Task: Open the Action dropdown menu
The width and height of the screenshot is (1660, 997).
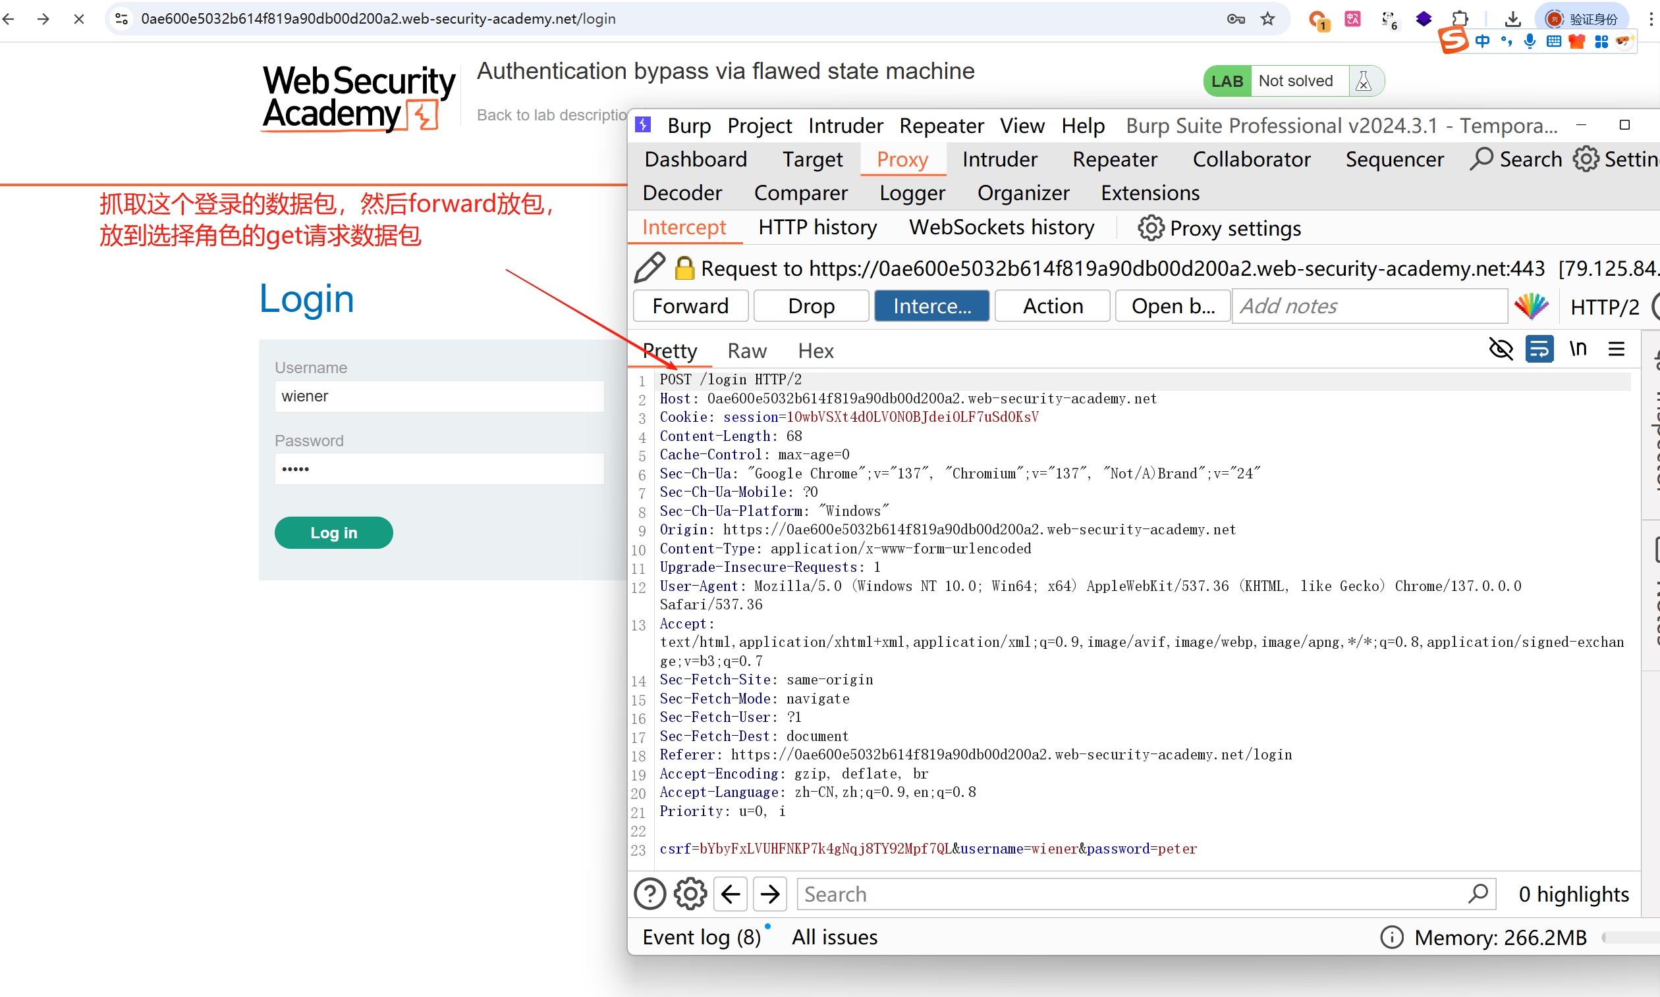Action: pos(1052,307)
